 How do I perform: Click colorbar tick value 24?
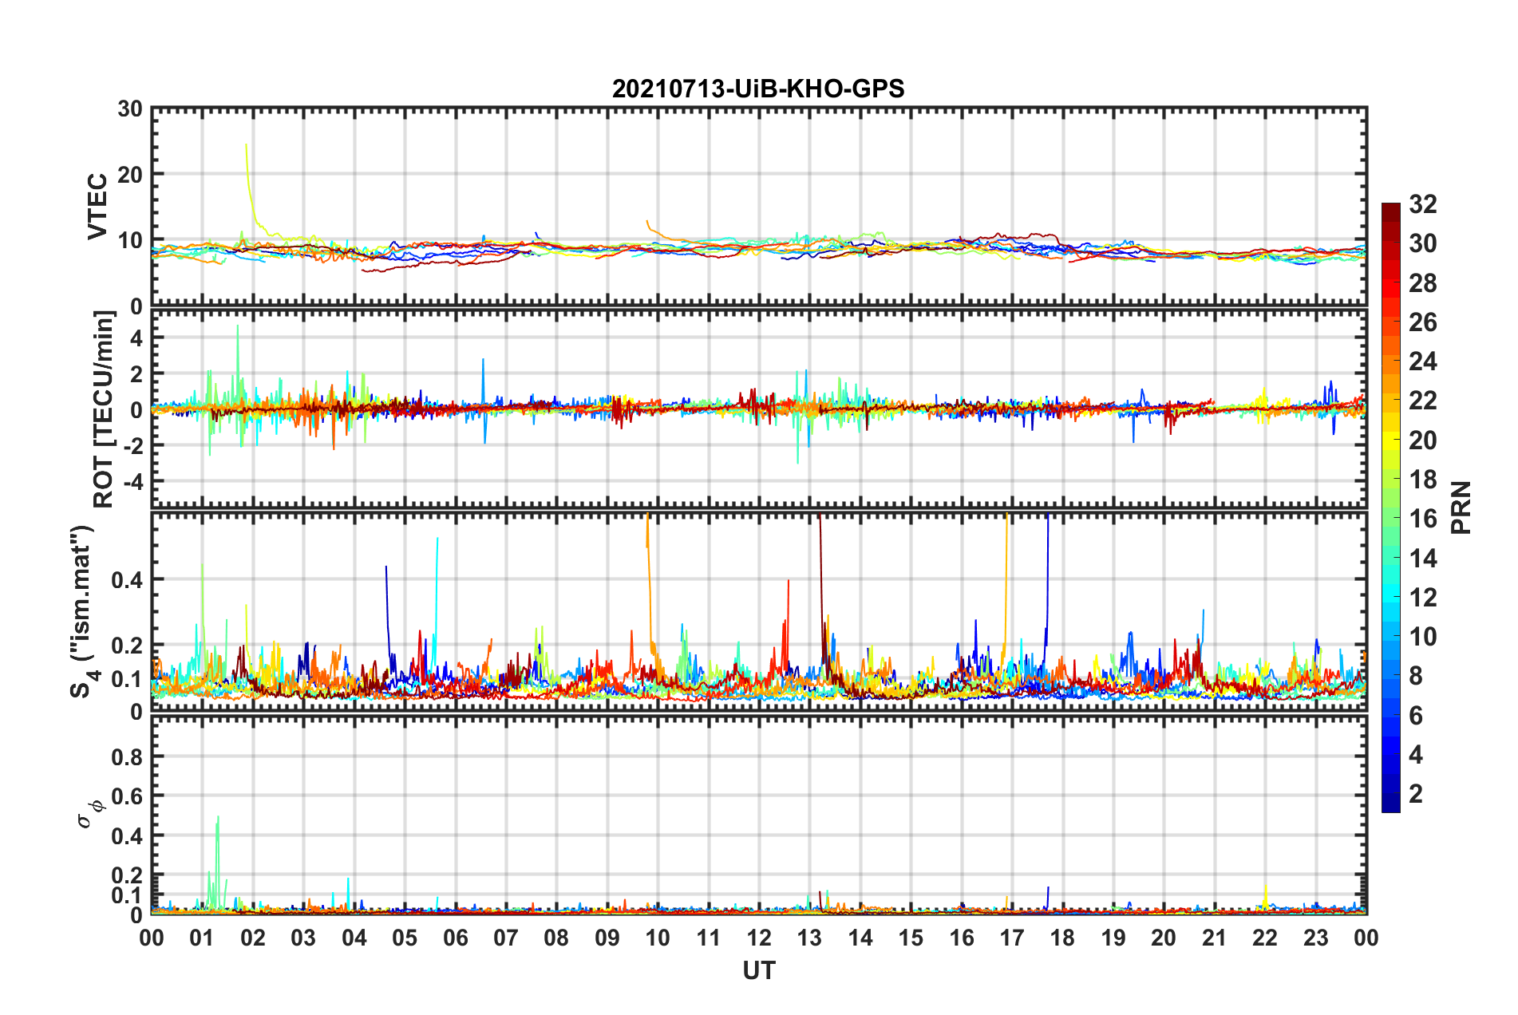pos(1422,361)
